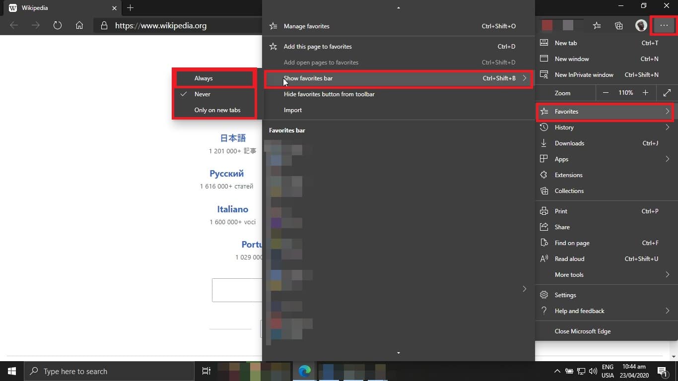The image size is (678, 381).
Task: Click the Microsoft Edge taskbar icon
Action: coord(304,371)
